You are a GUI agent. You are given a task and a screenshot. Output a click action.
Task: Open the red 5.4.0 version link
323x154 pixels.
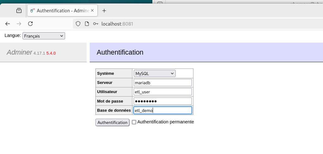click(x=51, y=53)
